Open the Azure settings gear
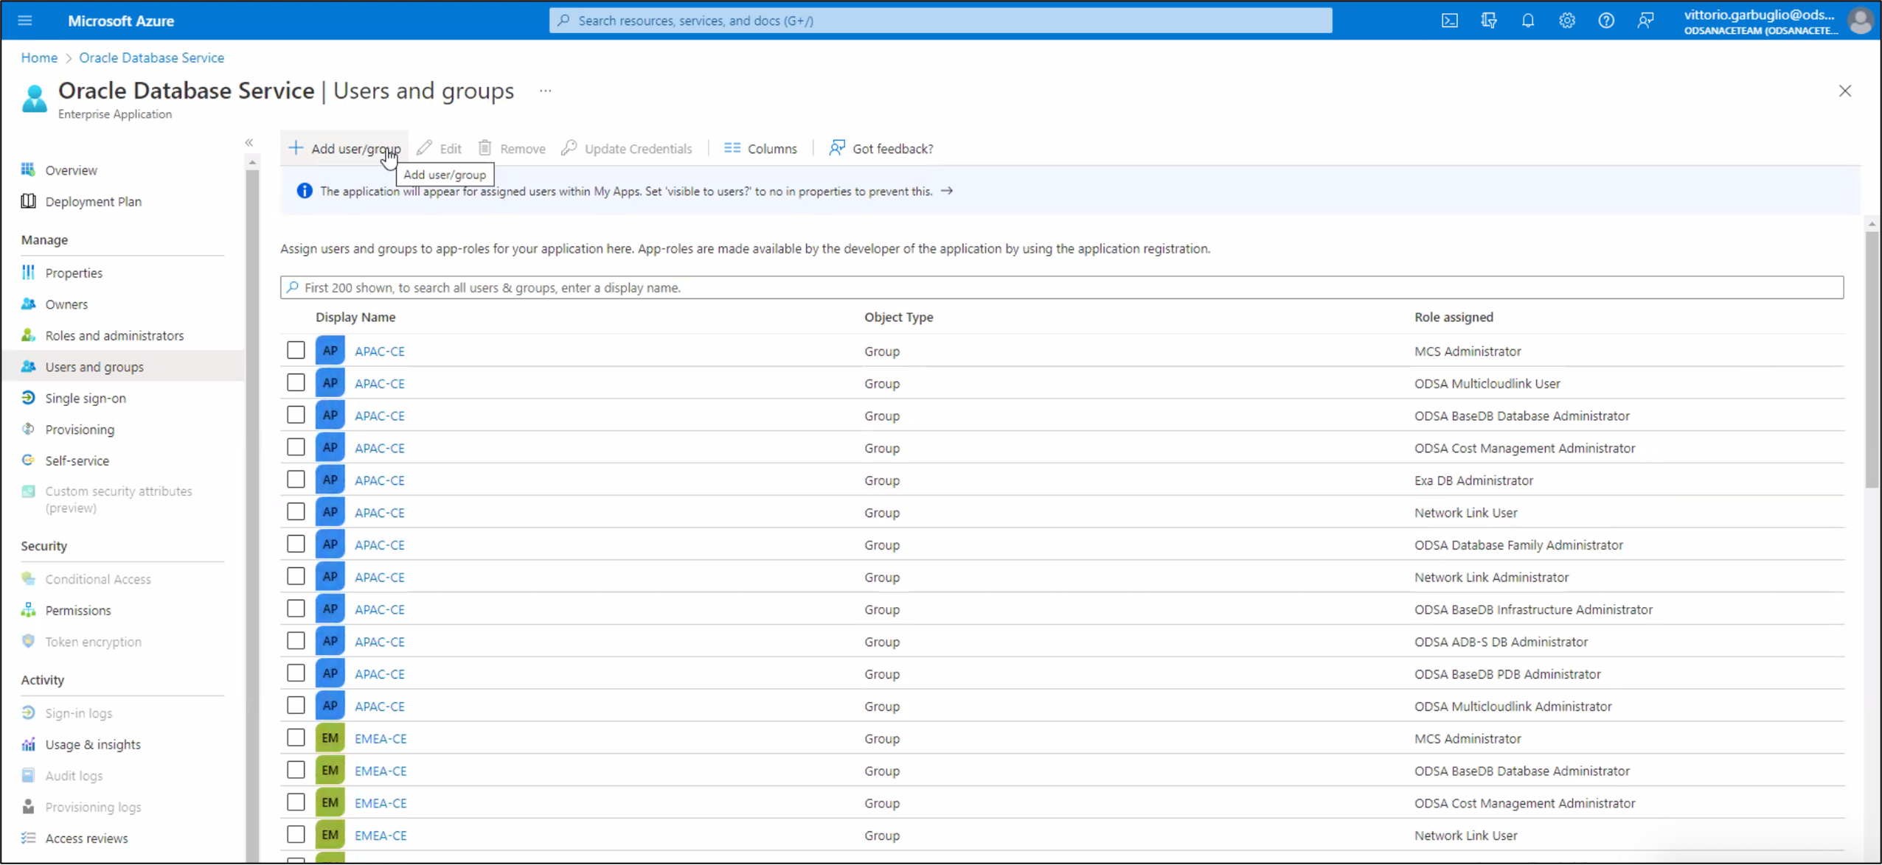 pyautogui.click(x=1566, y=20)
